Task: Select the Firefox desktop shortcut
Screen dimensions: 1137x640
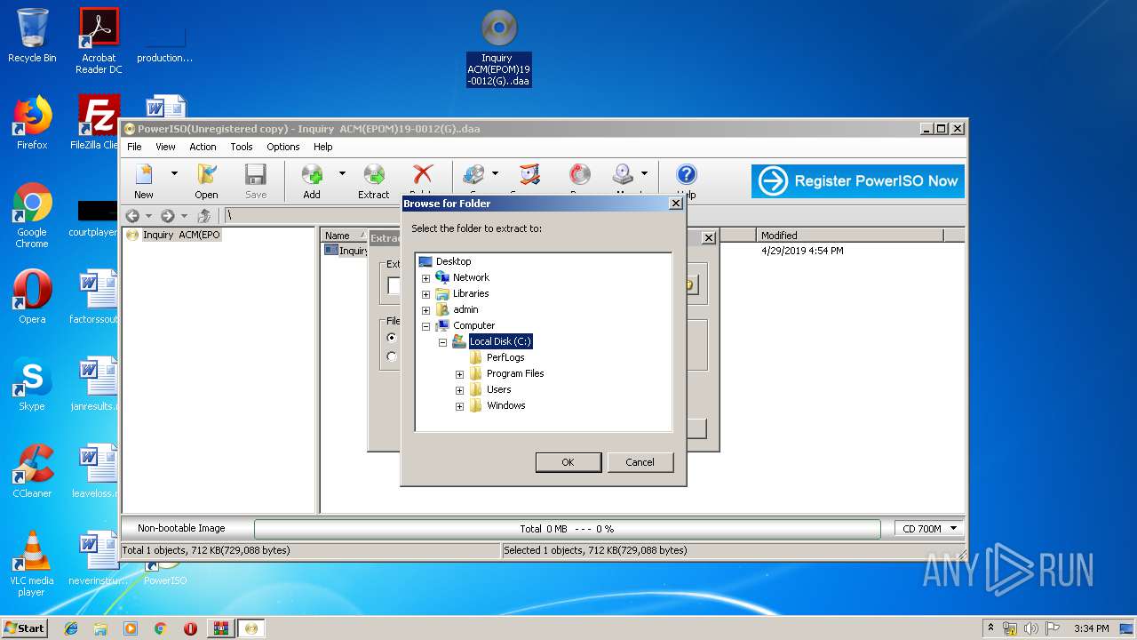Action: click(32, 123)
